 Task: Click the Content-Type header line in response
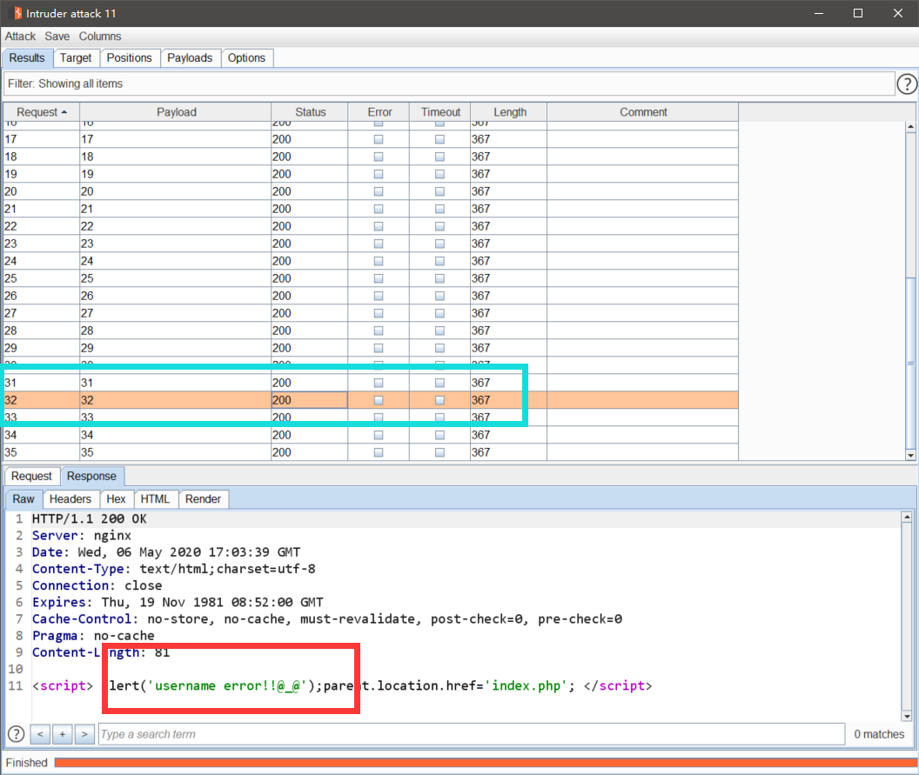point(173,569)
